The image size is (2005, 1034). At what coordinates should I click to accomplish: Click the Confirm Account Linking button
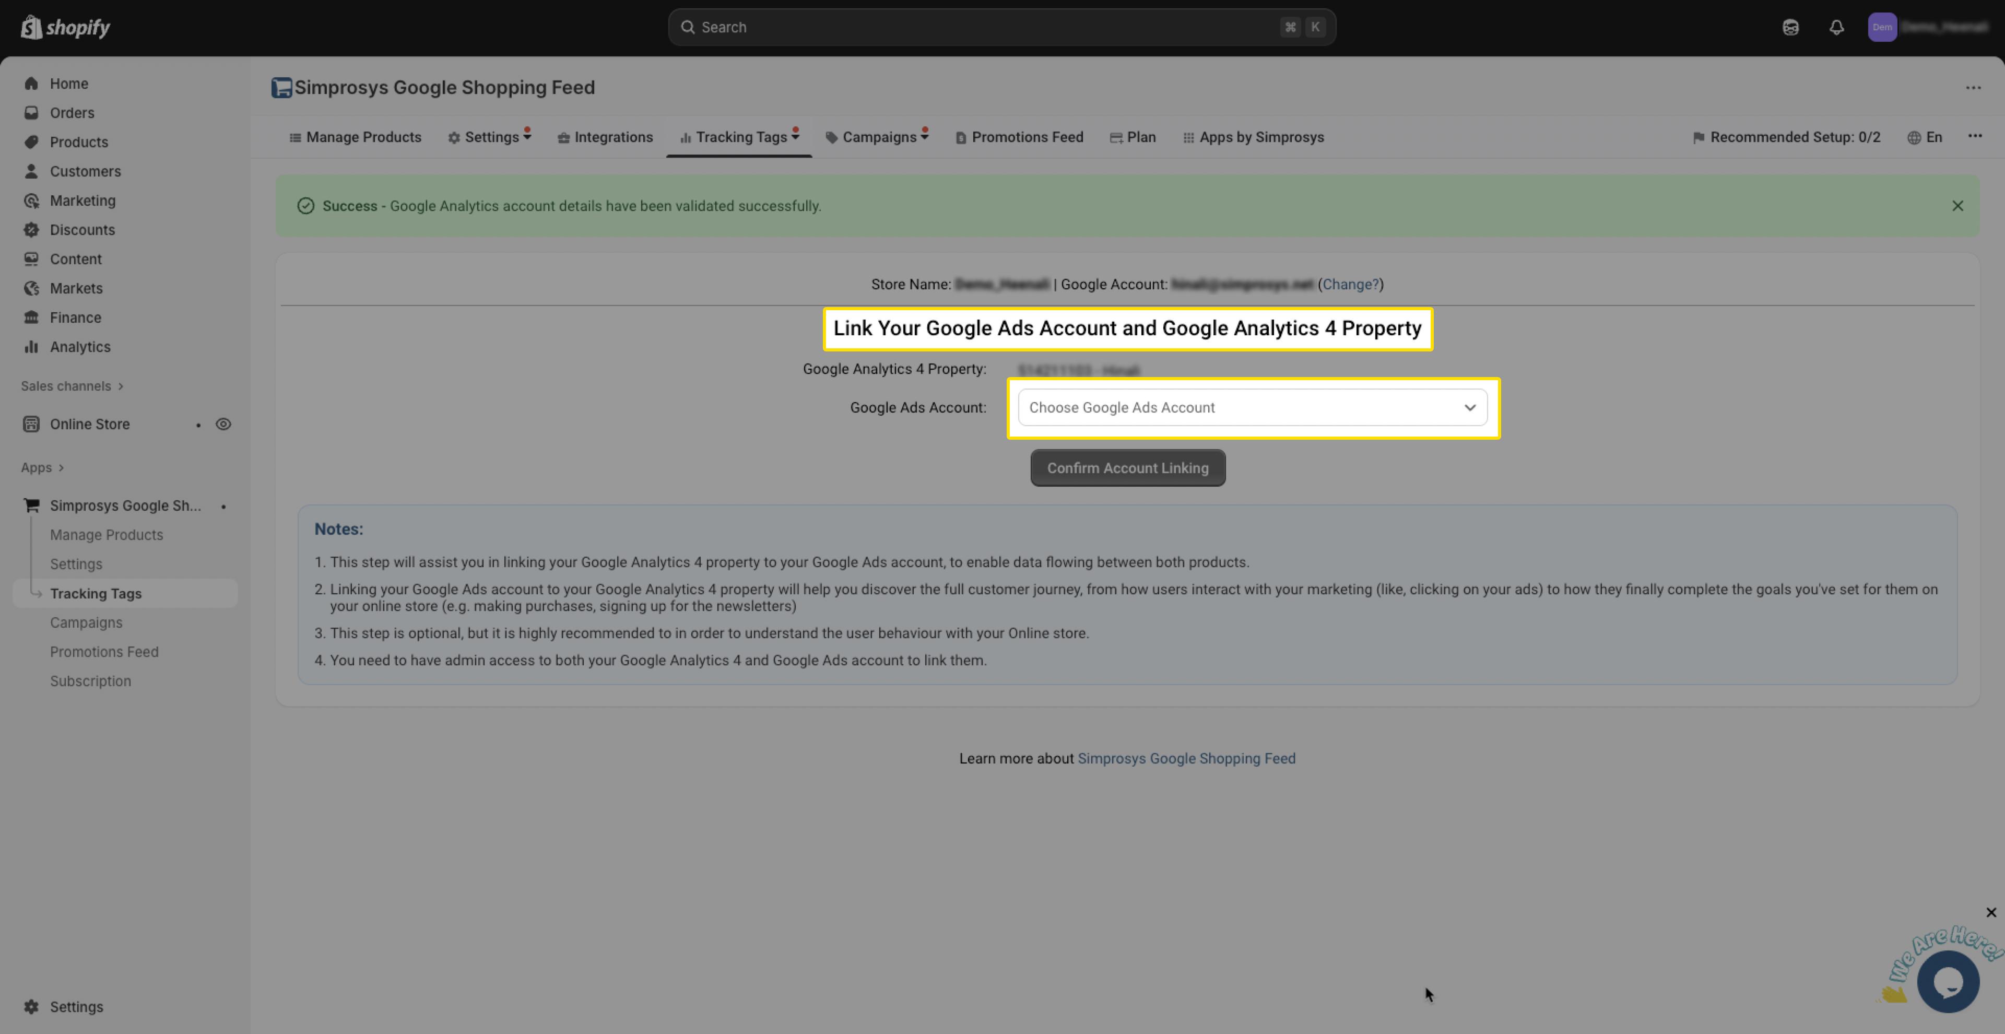[1127, 468]
